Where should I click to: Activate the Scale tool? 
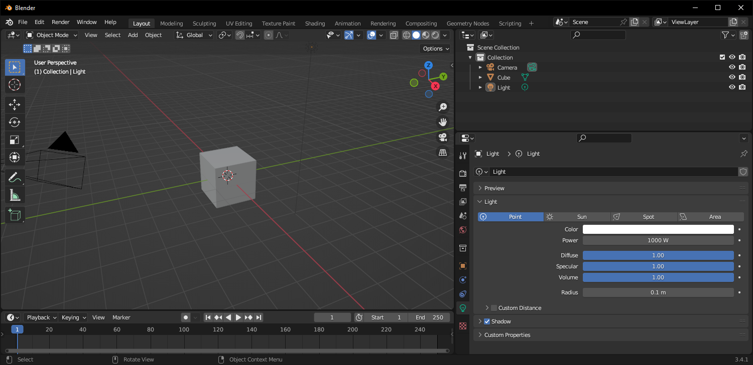15,140
